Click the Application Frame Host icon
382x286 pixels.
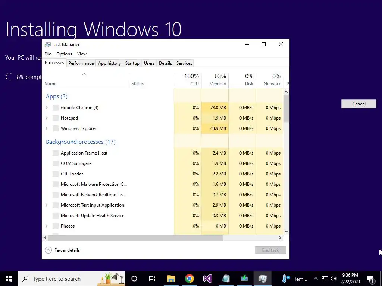[56, 153]
